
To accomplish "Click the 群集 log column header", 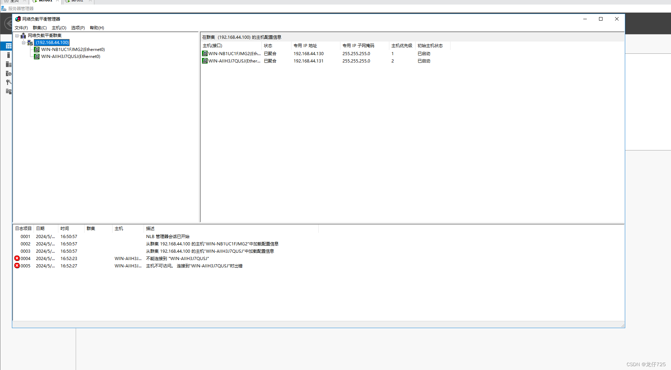I will tap(98, 229).
